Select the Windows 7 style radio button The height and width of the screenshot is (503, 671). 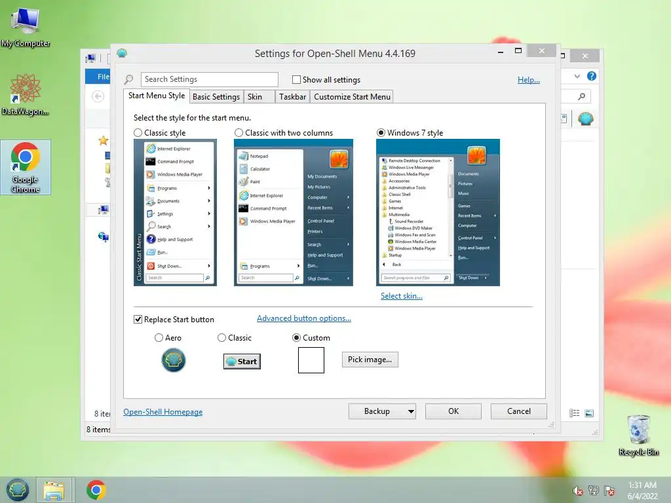click(381, 132)
